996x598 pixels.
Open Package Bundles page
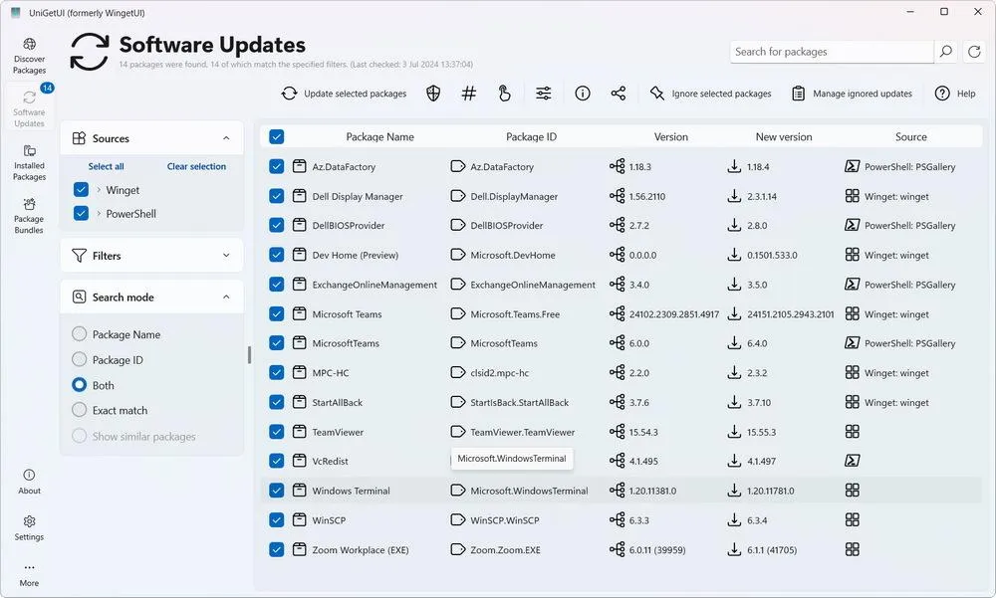(29, 216)
